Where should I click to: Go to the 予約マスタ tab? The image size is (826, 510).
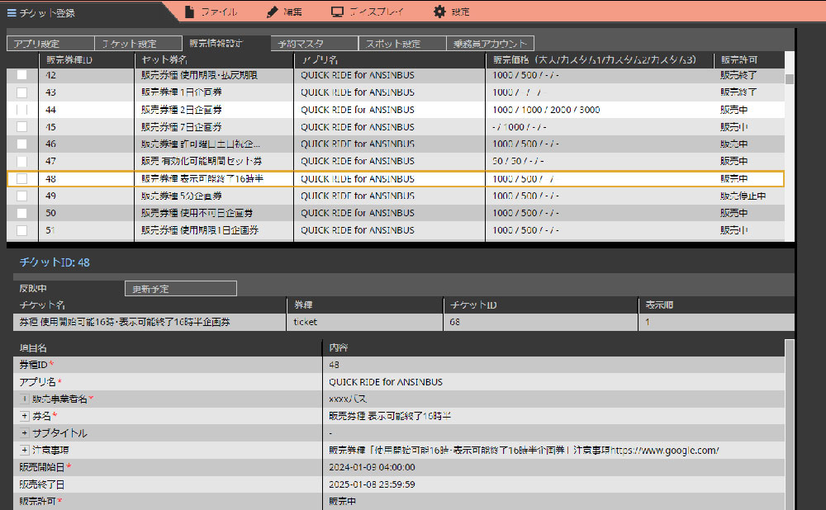pyautogui.click(x=315, y=44)
